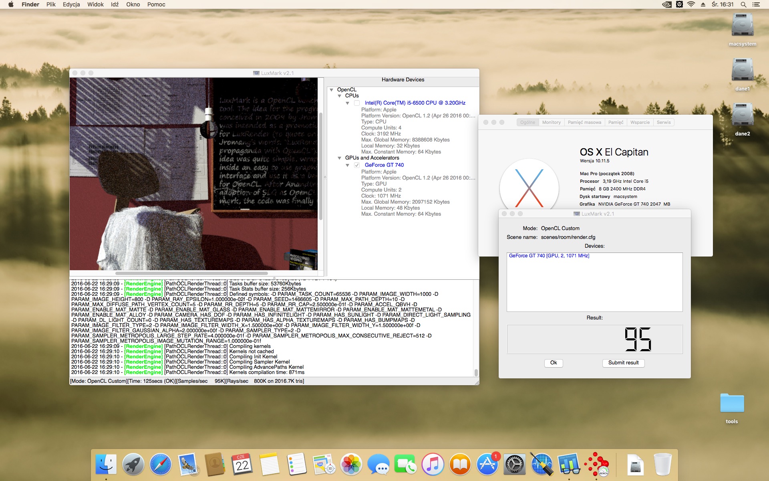Open the App Store dock icon

click(x=487, y=465)
